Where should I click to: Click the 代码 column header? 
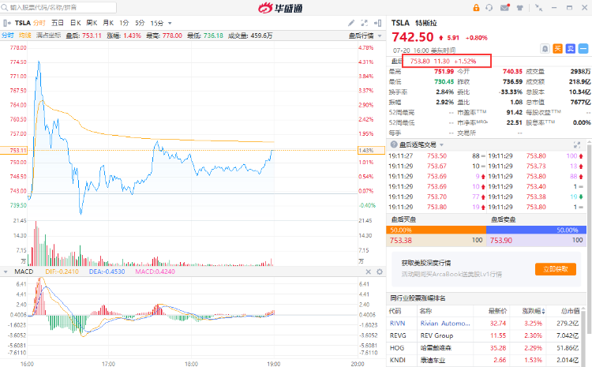pos(395,311)
